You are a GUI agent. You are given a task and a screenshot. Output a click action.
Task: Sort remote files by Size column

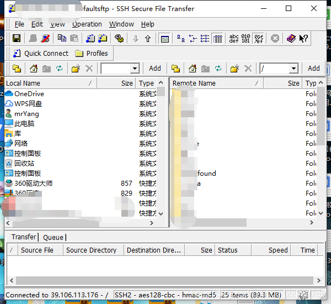click(x=283, y=83)
